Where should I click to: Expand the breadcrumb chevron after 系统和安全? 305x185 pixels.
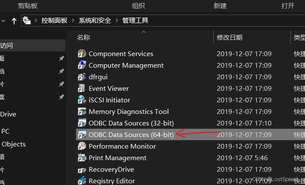117,21
